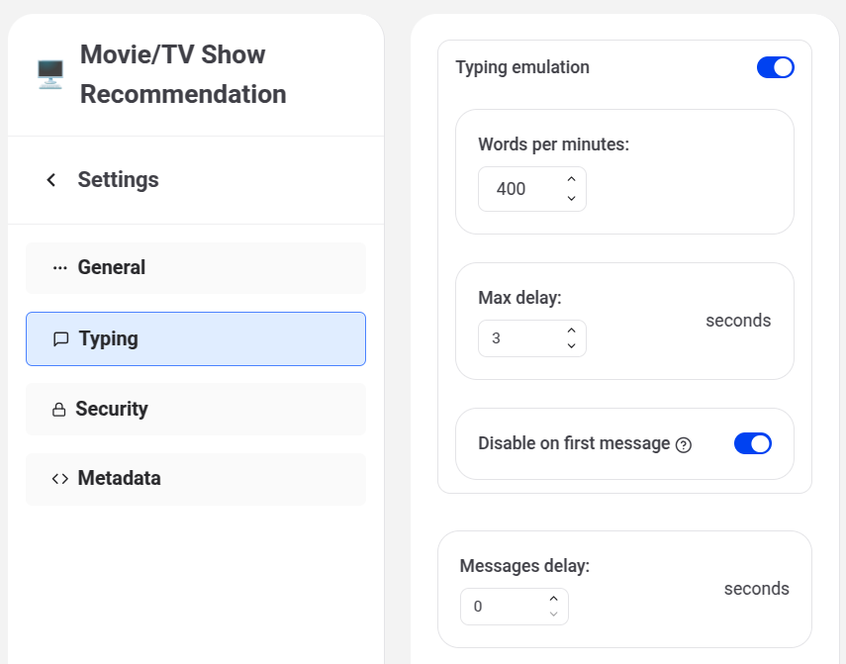Increase Max delay using the up arrow
The image size is (846, 664).
coord(571,330)
